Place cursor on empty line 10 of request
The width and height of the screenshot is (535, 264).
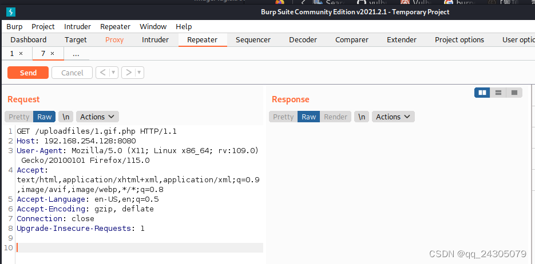coord(140,247)
